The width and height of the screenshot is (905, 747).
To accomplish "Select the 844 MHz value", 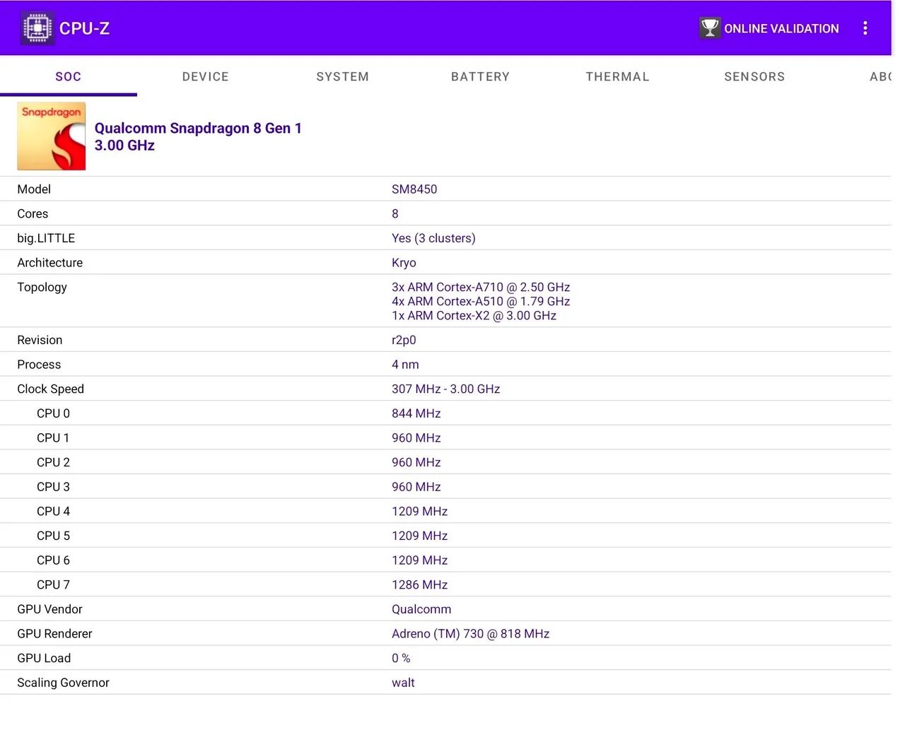I will [x=416, y=413].
